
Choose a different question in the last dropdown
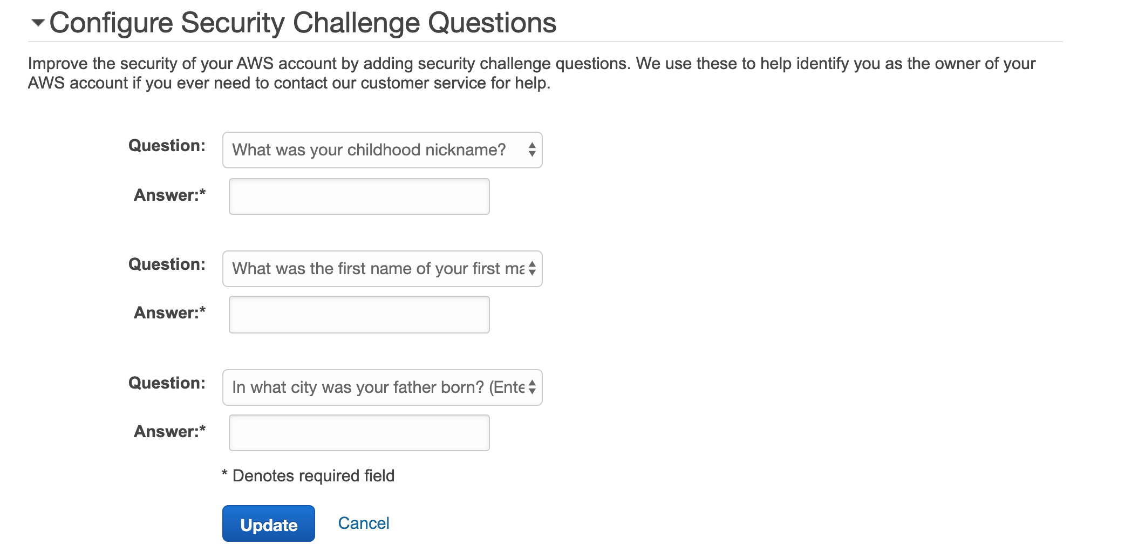pos(381,387)
